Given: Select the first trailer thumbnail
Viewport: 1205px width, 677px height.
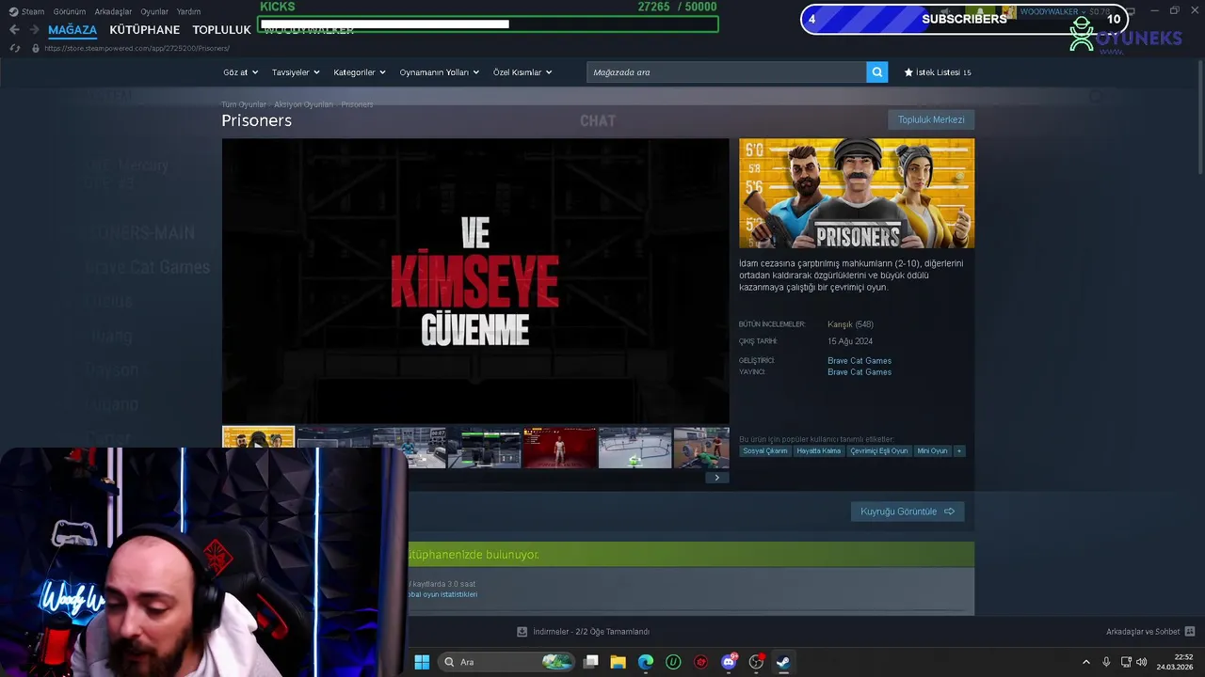Looking at the screenshot, I should coord(258,449).
